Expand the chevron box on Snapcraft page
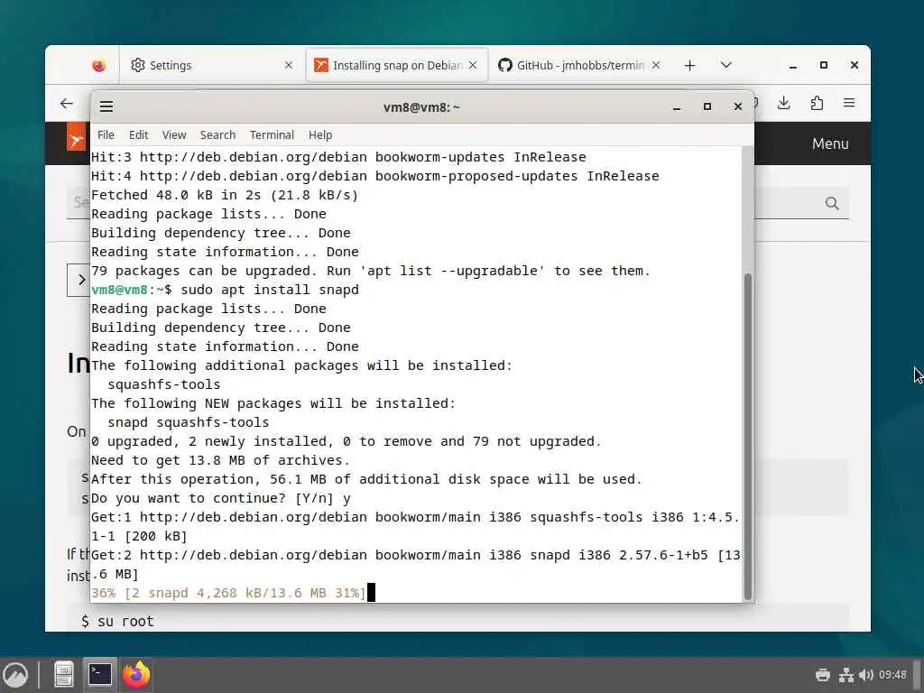Screen dimensions: 924x693 point(79,280)
